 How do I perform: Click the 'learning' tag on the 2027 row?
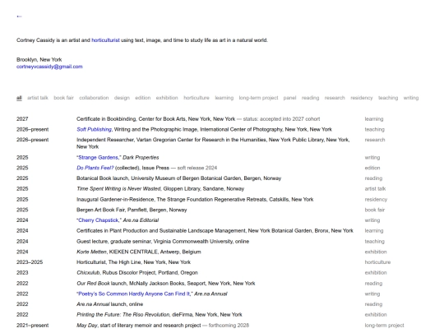tap(374, 119)
